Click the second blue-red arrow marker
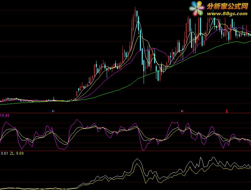Screen dimensions: 251x190 tap(182, 111)
